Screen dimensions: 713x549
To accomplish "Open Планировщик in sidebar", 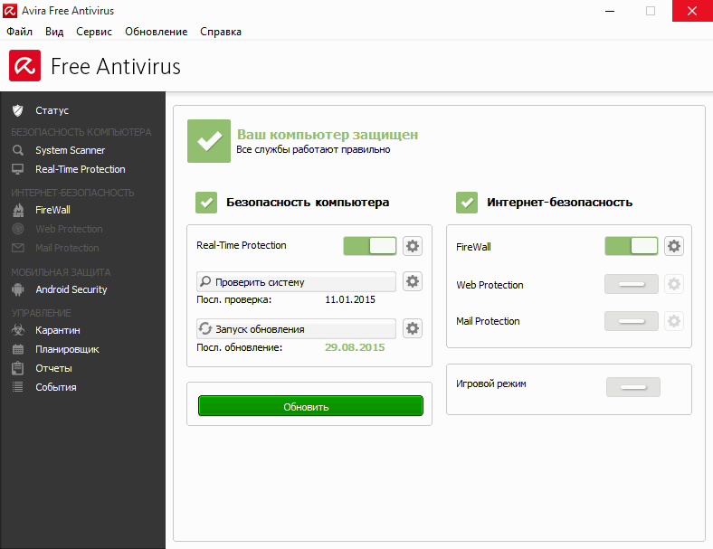I will [x=67, y=349].
